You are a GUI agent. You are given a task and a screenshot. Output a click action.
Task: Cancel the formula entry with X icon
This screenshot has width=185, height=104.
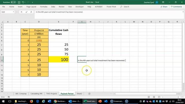21,12
